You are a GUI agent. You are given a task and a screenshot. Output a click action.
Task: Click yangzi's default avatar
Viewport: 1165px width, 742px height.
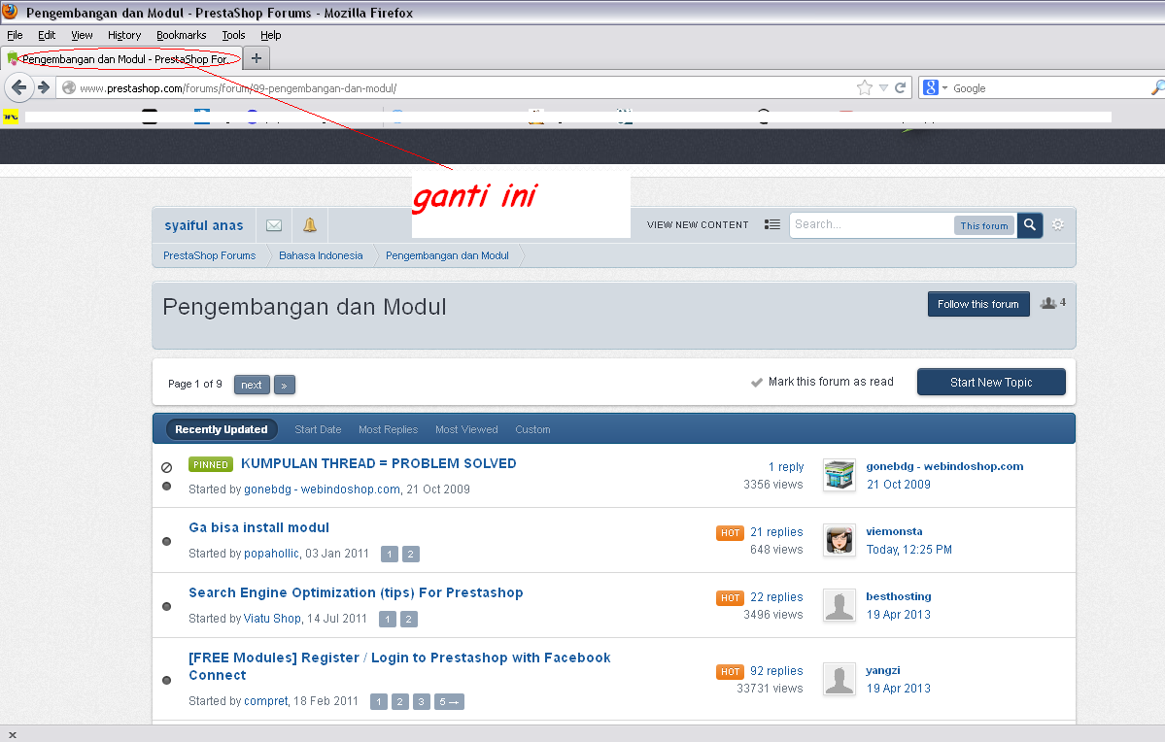(839, 679)
